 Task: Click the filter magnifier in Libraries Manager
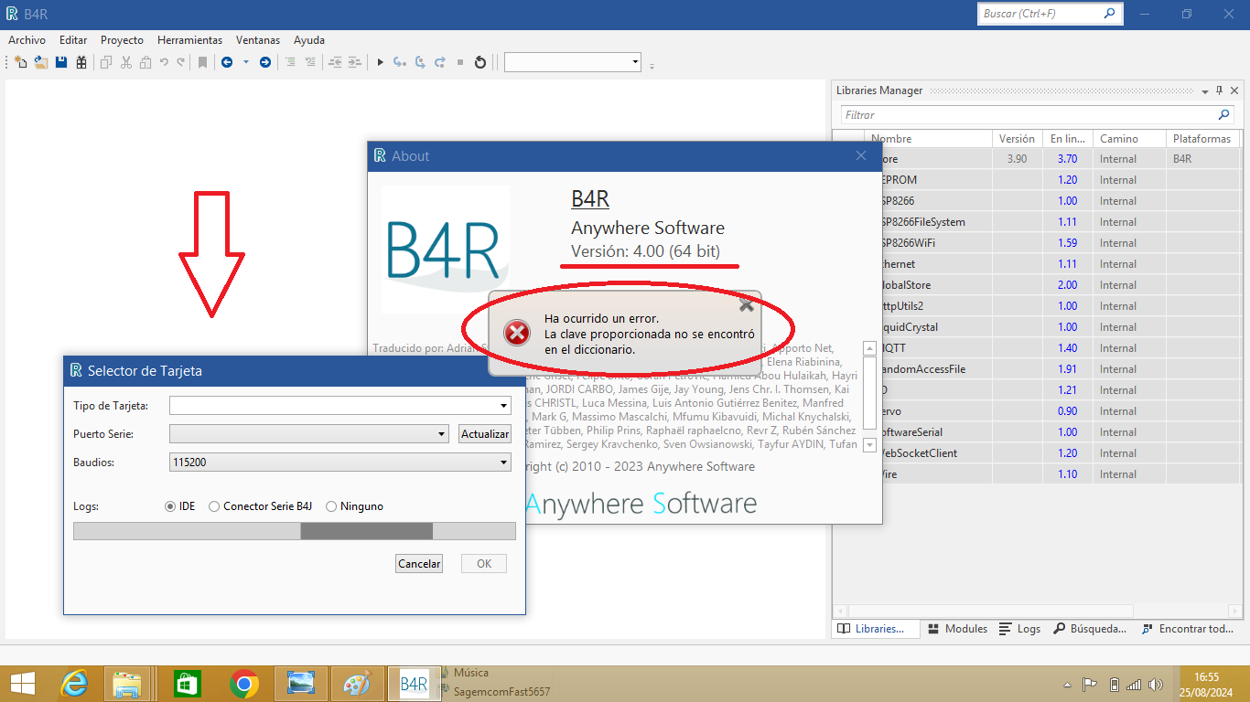tap(1224, 115)
